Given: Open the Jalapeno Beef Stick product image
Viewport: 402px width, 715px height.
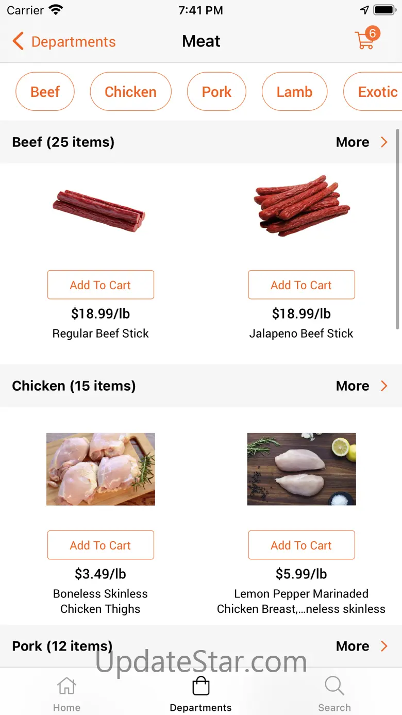Looking at the screenshot, I should click(x=301, y=206).
